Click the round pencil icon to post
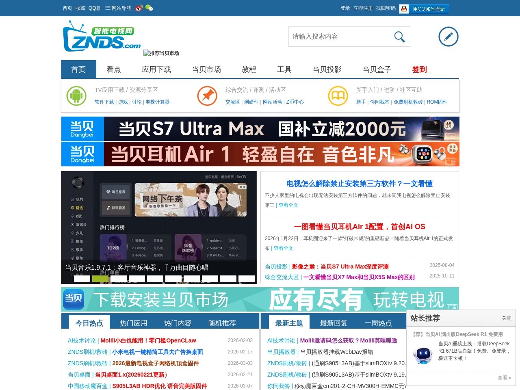This screenshot has height=390, width=520. 448,36
